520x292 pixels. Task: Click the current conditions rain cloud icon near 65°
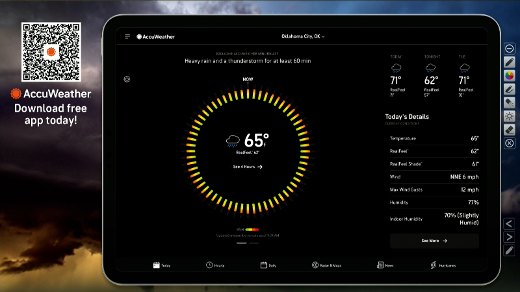pyautogui.click(x=233, y=141)
